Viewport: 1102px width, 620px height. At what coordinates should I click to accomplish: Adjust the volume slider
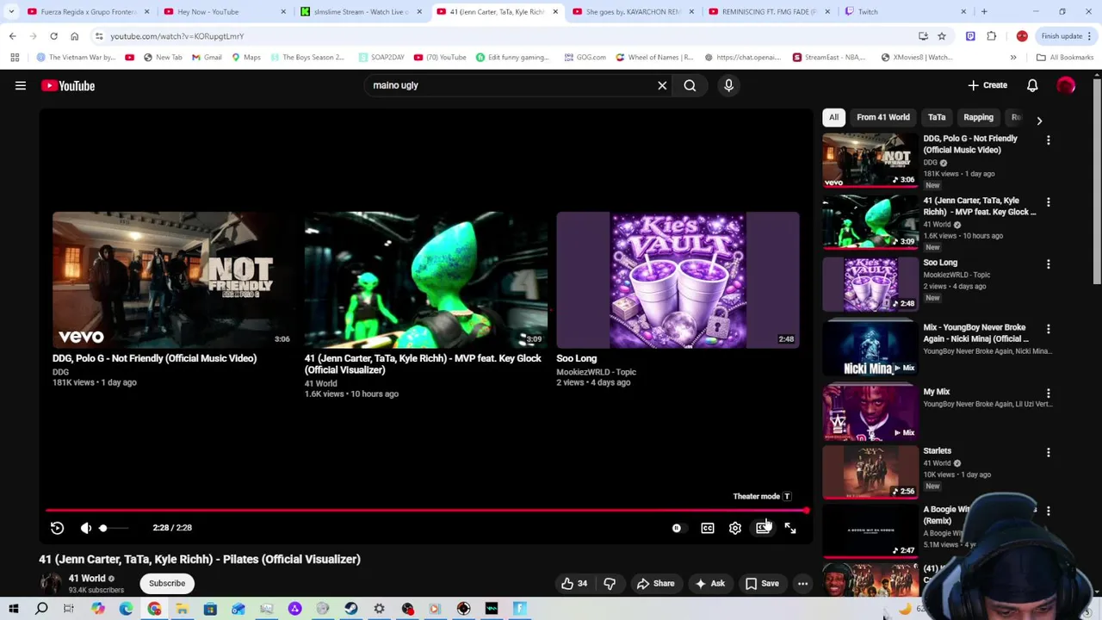pos(113,528)
